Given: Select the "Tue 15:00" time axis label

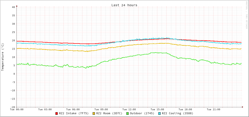Looking at the screenshot, I should pyautogui.click(x=157, y=109).
